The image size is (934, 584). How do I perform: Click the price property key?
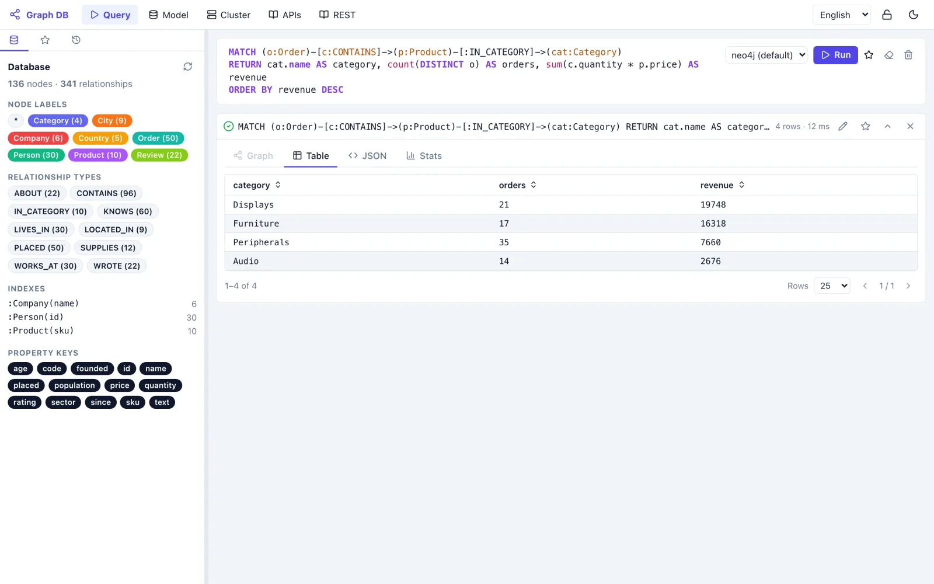point(120,385)
